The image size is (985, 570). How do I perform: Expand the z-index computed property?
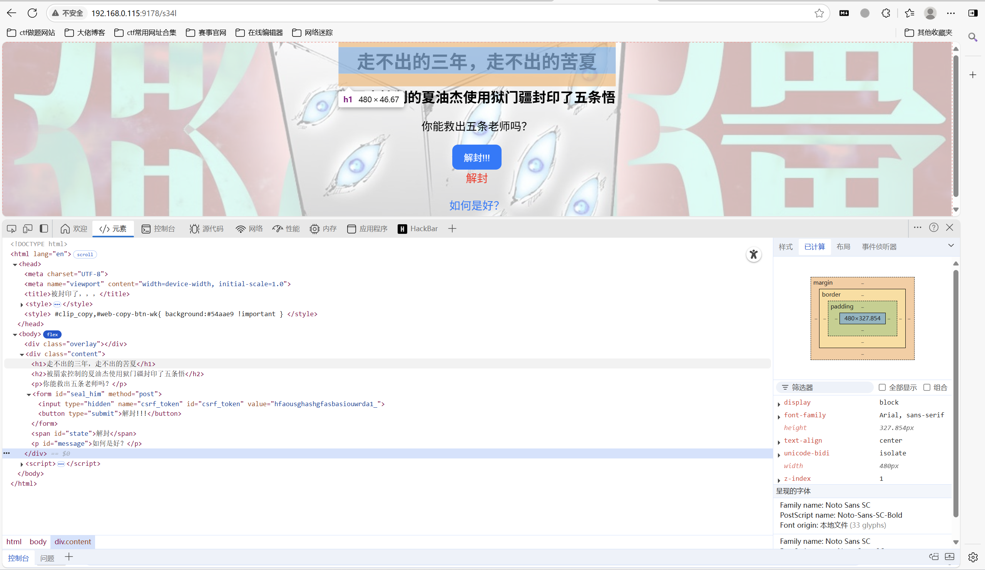(x=779, y=480)
